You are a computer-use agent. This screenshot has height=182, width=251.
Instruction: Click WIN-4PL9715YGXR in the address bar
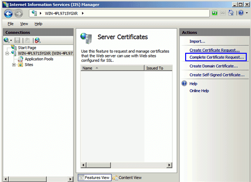tap(61, 13)
